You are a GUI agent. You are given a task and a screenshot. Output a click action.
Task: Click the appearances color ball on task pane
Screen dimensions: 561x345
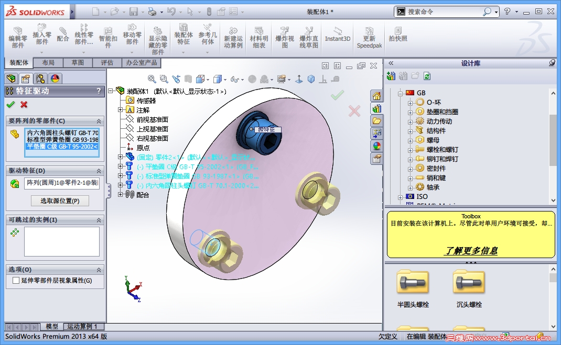[376, 146]
